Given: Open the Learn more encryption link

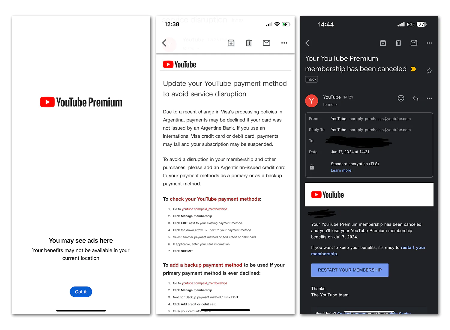Looking at the screenshot, I should click(341, 170).
